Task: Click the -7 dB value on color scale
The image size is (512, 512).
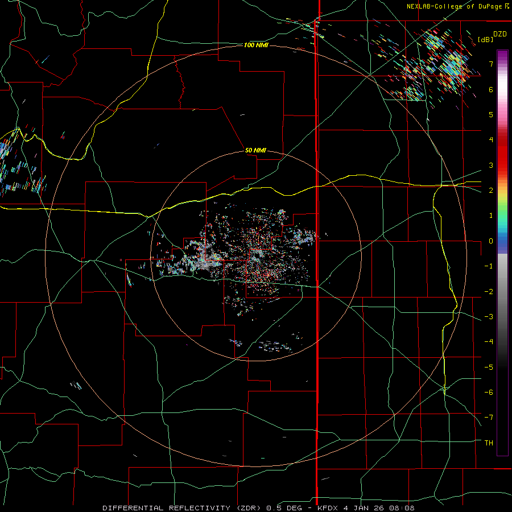Action: tap(489, 418)
